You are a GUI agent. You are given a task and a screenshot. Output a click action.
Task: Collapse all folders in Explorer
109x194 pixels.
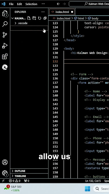click(45, 18)
